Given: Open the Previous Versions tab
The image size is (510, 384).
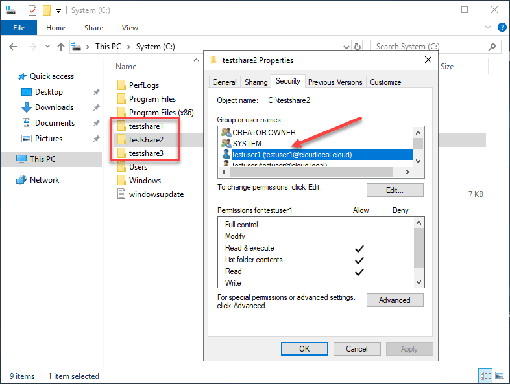Looking at the screenshot, I should click(x=335, y=82).
